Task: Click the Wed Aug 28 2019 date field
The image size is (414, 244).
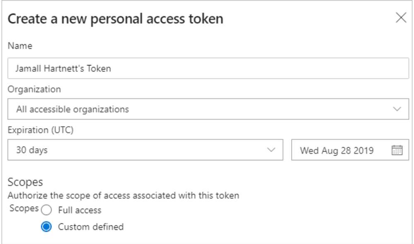Action: (x=337, y=150)
